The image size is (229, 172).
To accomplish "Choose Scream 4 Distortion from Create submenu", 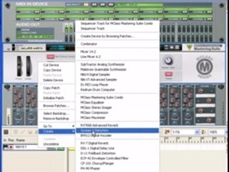I will pyautogui.click(x=117, y=130).
